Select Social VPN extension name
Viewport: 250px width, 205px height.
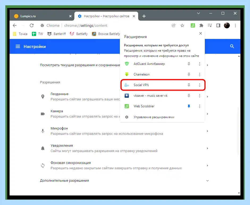click(141, 85)
